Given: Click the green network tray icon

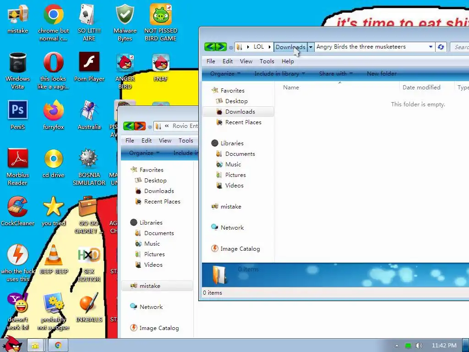Looking at the screenshot, I should coord(408,346).
